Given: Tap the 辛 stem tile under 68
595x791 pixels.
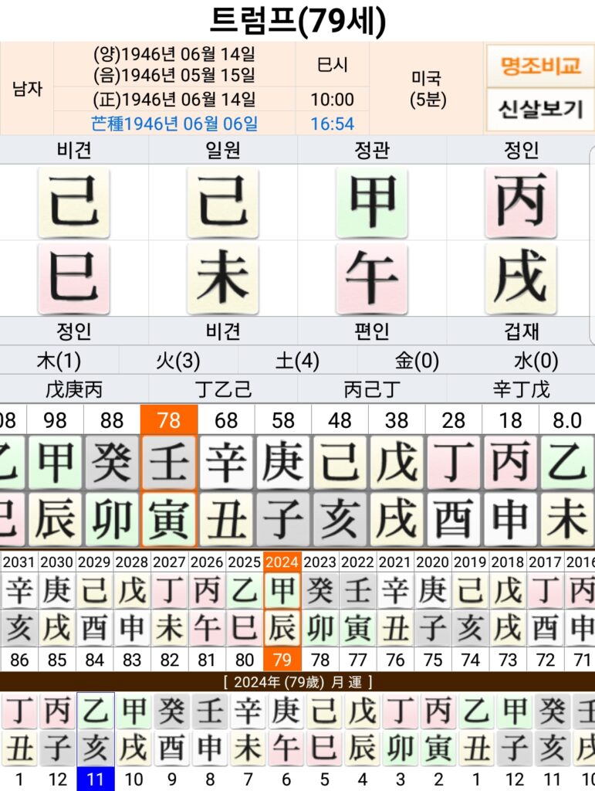Looking at the screenshot, I should click(x=225, y=463).
